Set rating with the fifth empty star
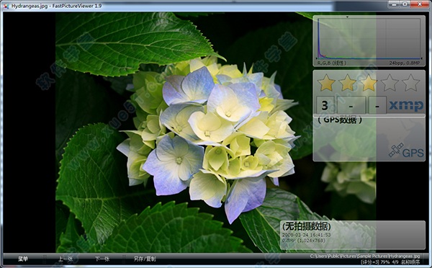This screenshot has height=268, width=432. (411, 83)
